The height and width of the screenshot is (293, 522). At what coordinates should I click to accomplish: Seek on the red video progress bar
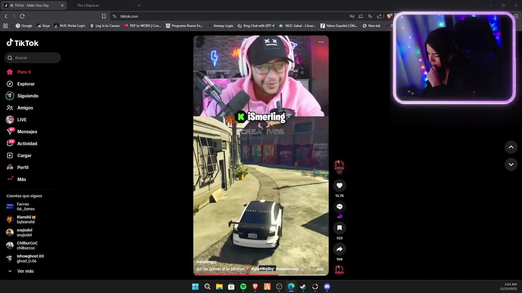(x=261, y=275)
